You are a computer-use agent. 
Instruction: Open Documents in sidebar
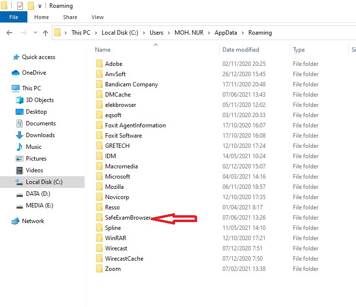click(41, 123)
